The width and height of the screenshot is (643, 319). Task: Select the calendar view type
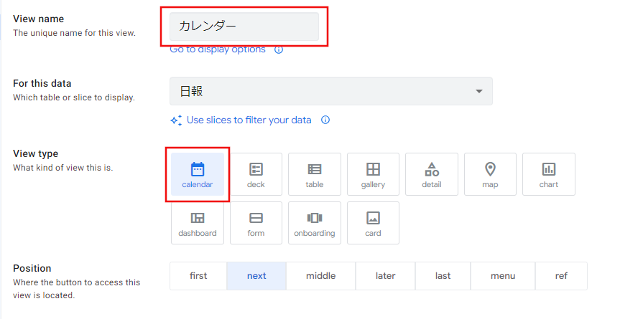pos(198,174)
